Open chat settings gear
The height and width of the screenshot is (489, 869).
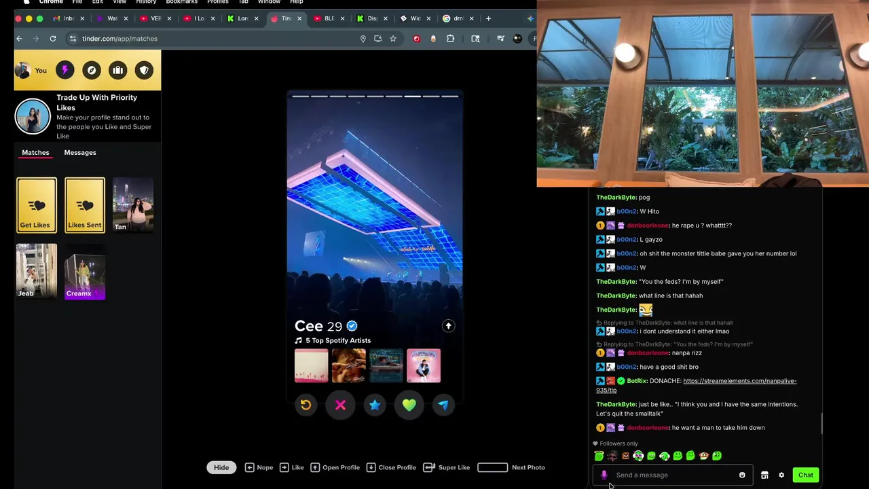tap(781, 475)
